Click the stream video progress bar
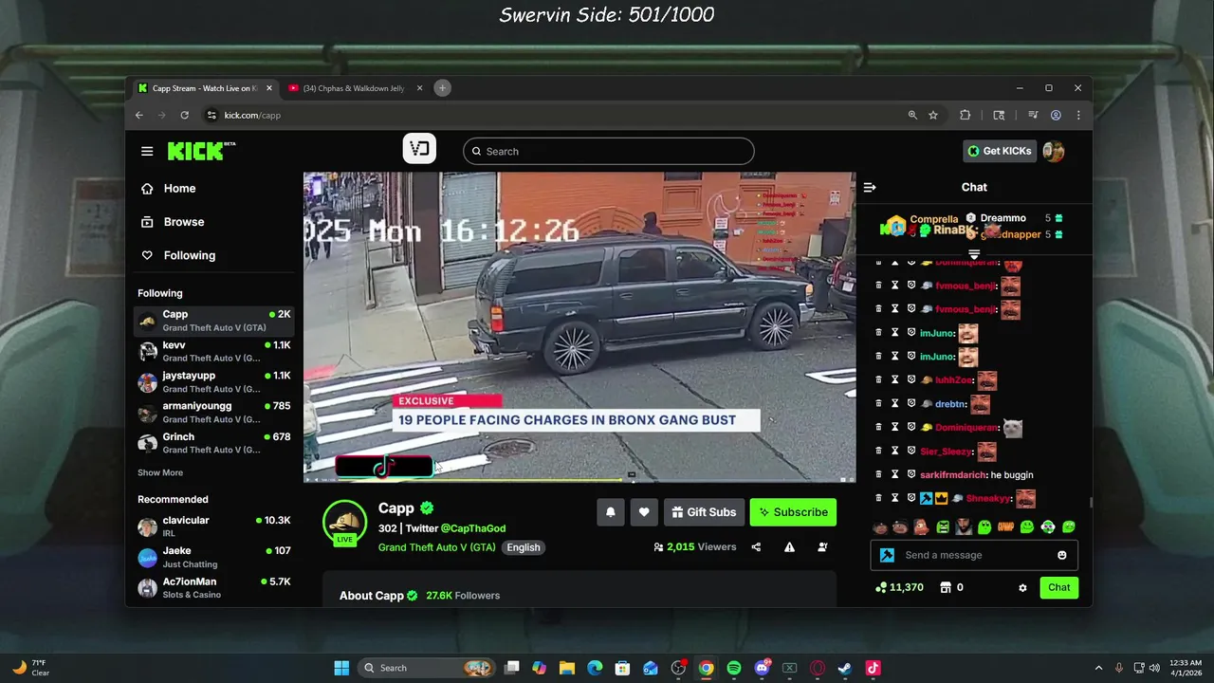Image resolution: width=1214 pixels, height=683 pixels. coord(579,480)
